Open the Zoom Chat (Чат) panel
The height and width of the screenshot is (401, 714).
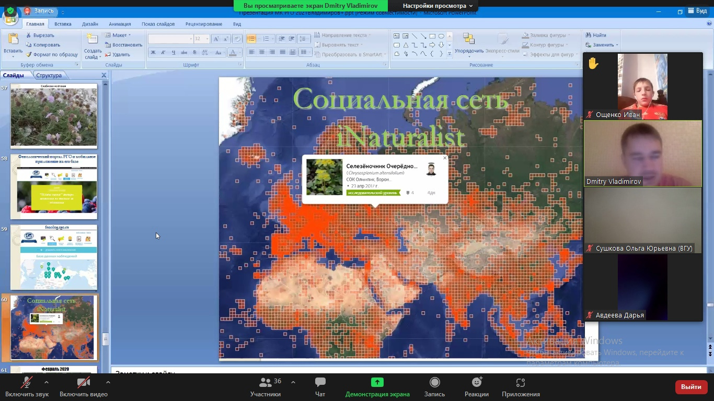(320, 387)
